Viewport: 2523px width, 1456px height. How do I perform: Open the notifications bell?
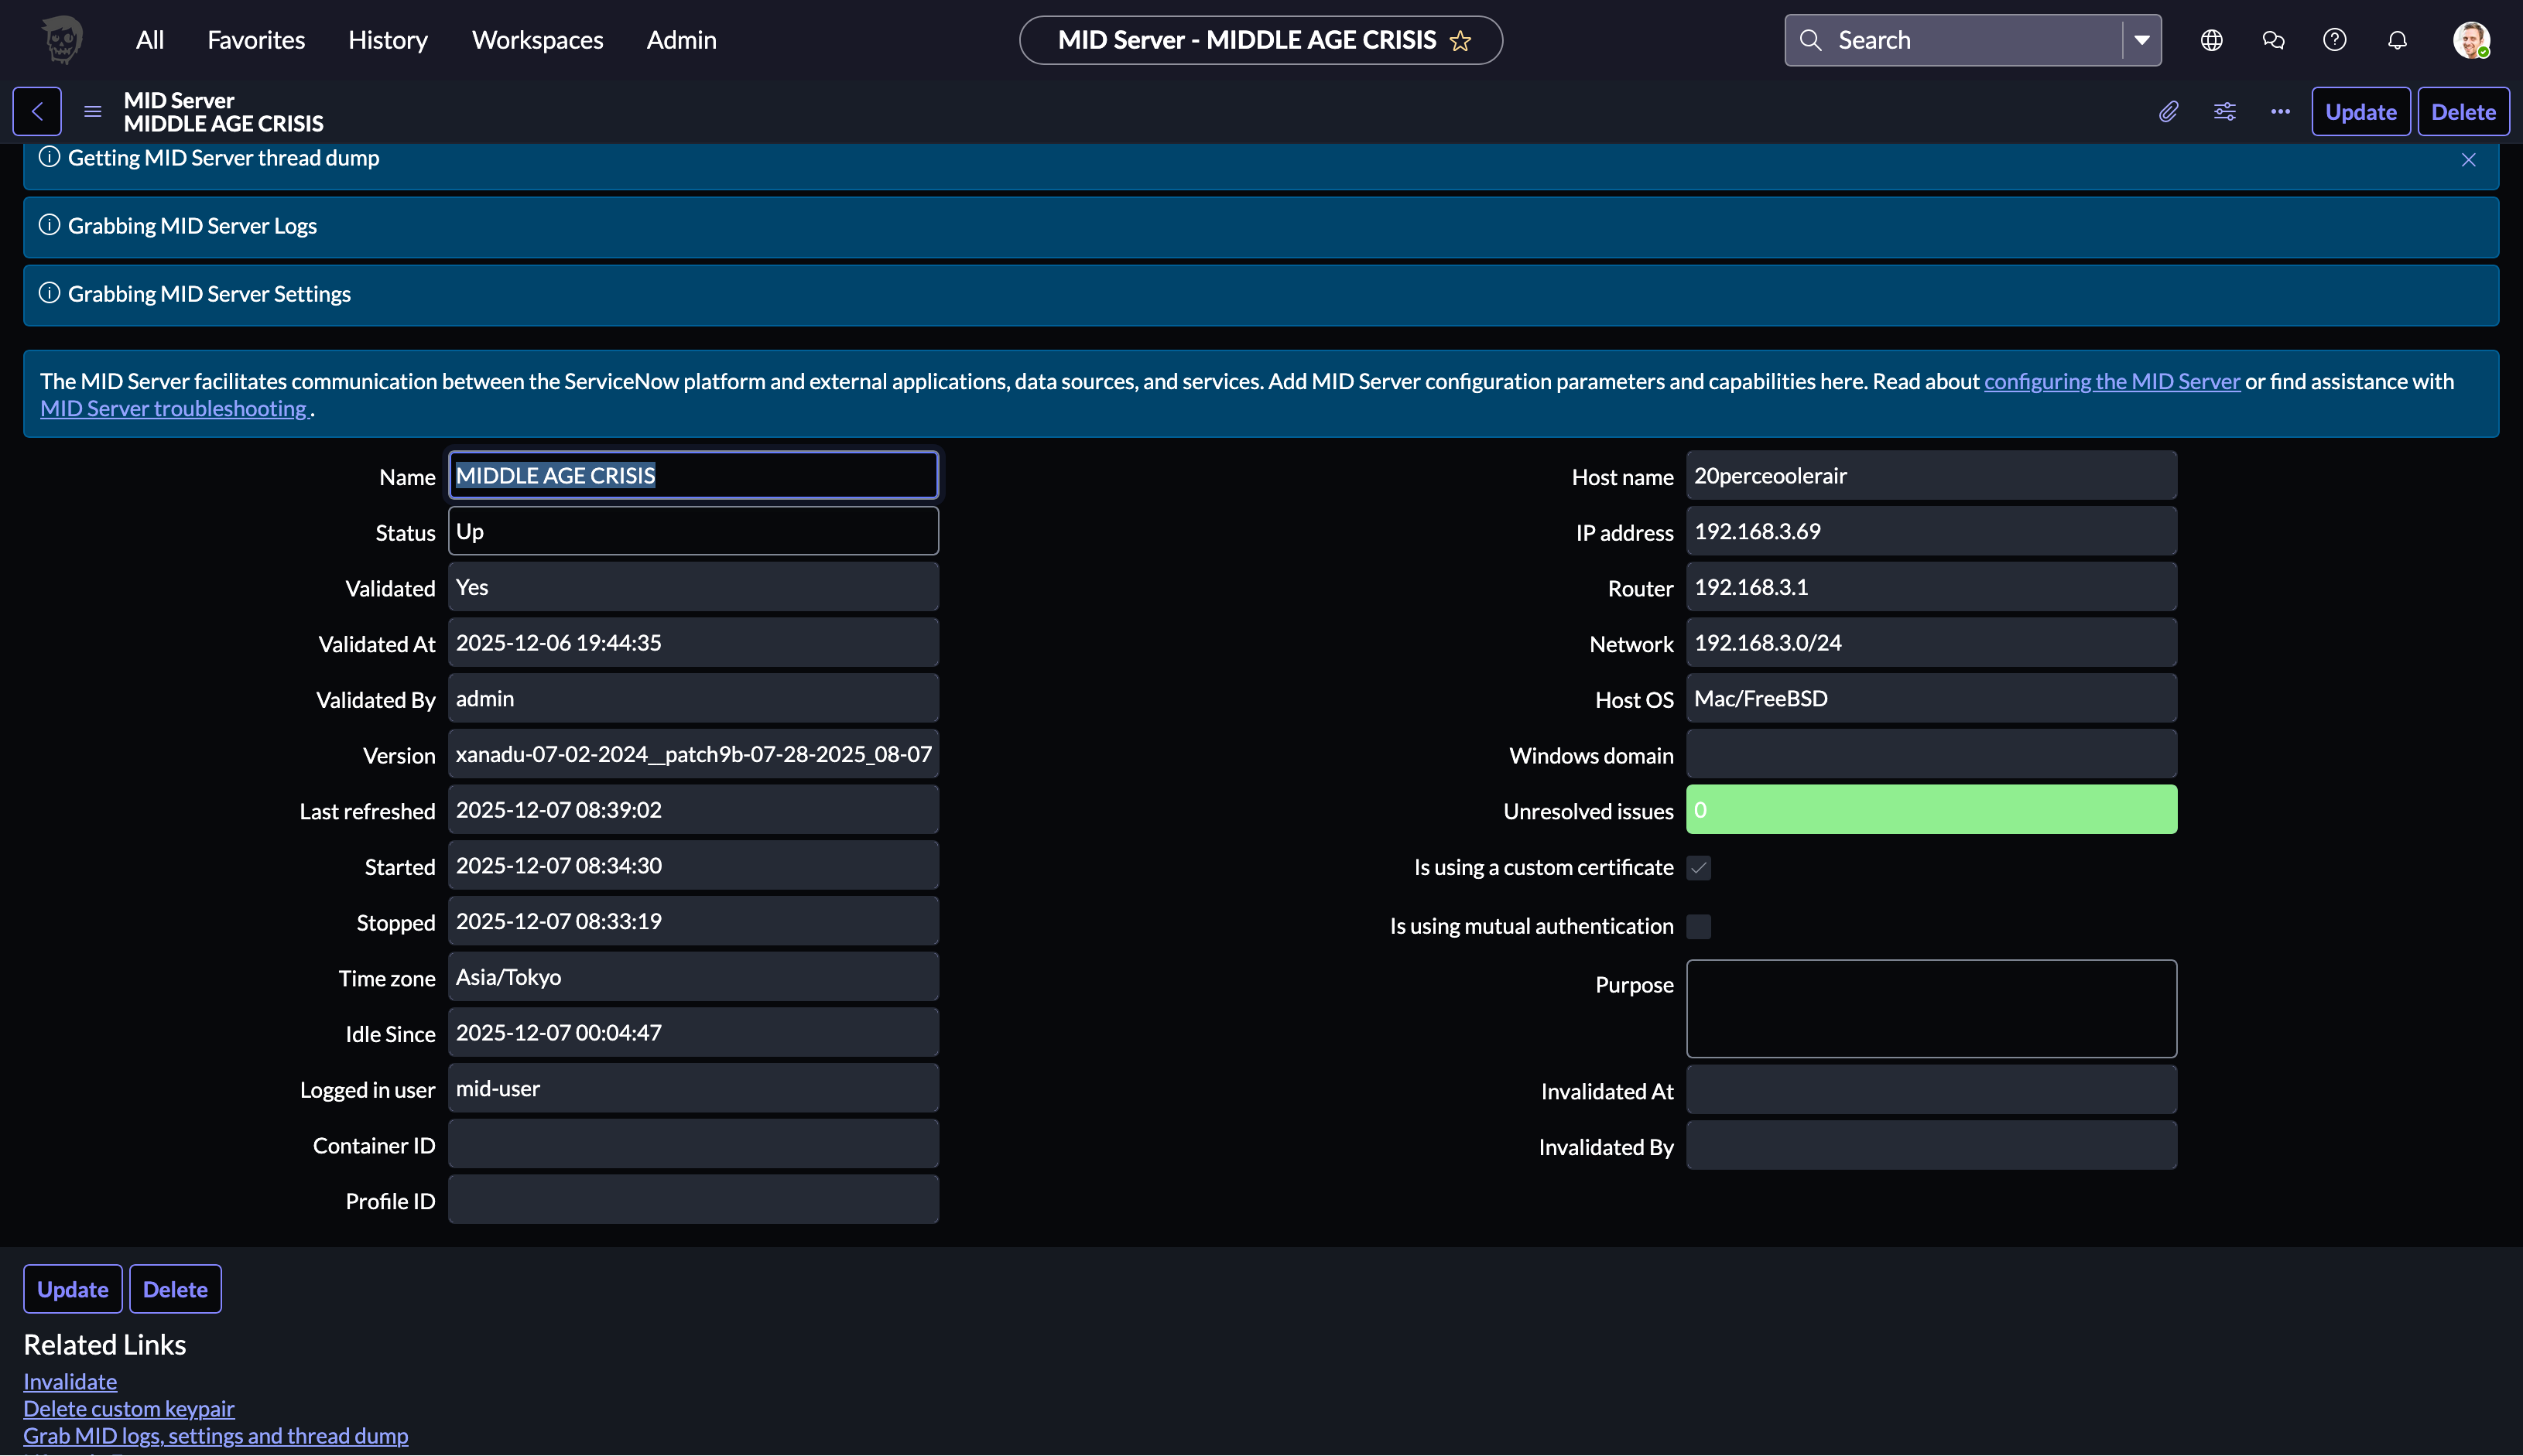(2397, 40)
